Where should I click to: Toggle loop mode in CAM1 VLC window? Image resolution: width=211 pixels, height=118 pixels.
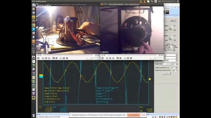point(128,58)
